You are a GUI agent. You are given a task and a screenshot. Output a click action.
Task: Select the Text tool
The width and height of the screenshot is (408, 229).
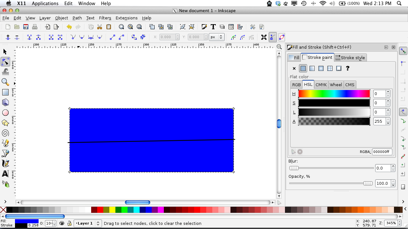(x=5, y=174)
